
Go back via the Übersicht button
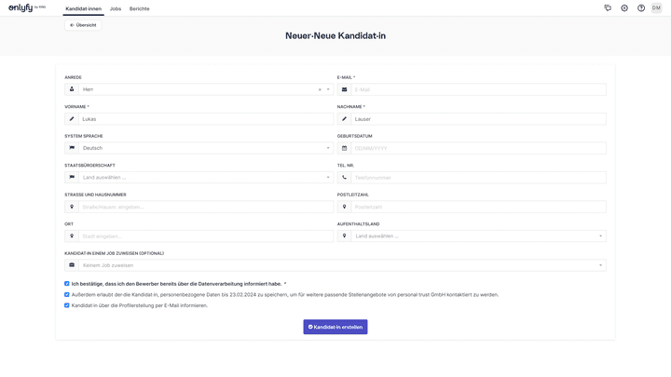pyautogui.click(x=83, y=25)
